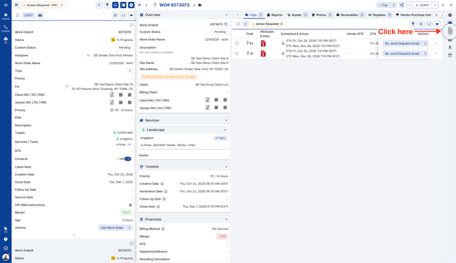Screen dimensions: 456x263
Task: Click the truck icon in the breadcrumb
Action: tap(200, 5)
